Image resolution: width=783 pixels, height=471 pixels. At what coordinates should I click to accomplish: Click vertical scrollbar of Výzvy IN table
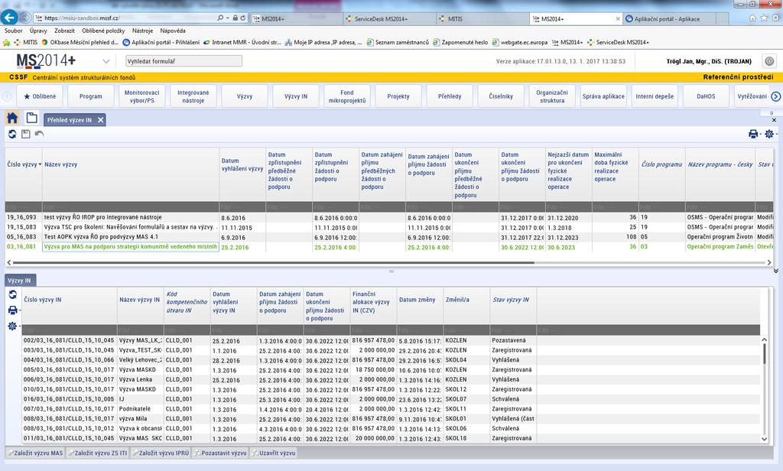[x=764, y=353]
